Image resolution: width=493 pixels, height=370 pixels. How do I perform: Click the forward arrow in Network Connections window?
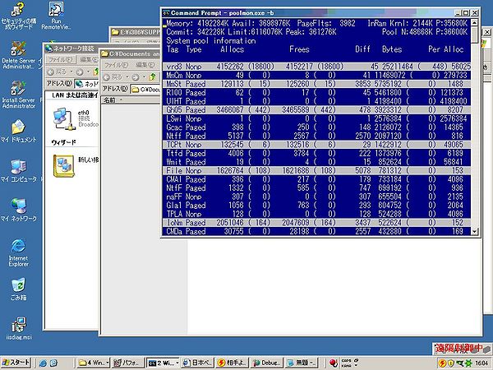[79, 72]
